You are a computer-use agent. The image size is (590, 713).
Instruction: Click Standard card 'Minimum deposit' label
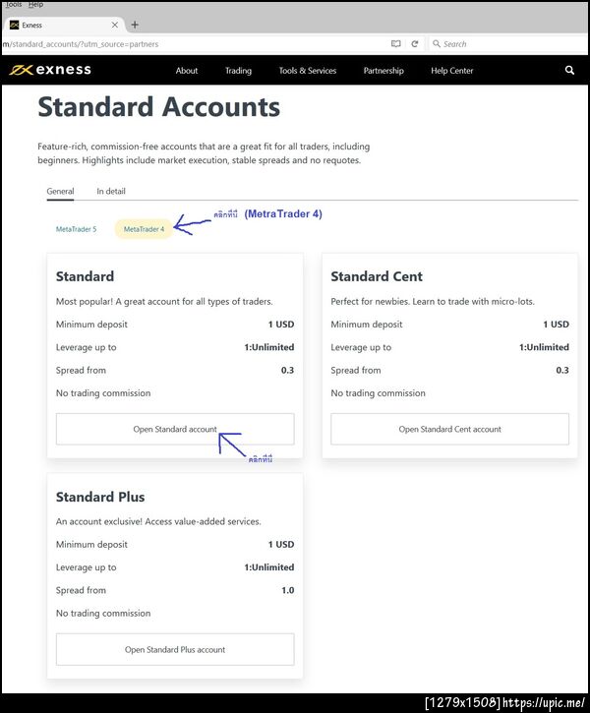click(x=91, y=325)
